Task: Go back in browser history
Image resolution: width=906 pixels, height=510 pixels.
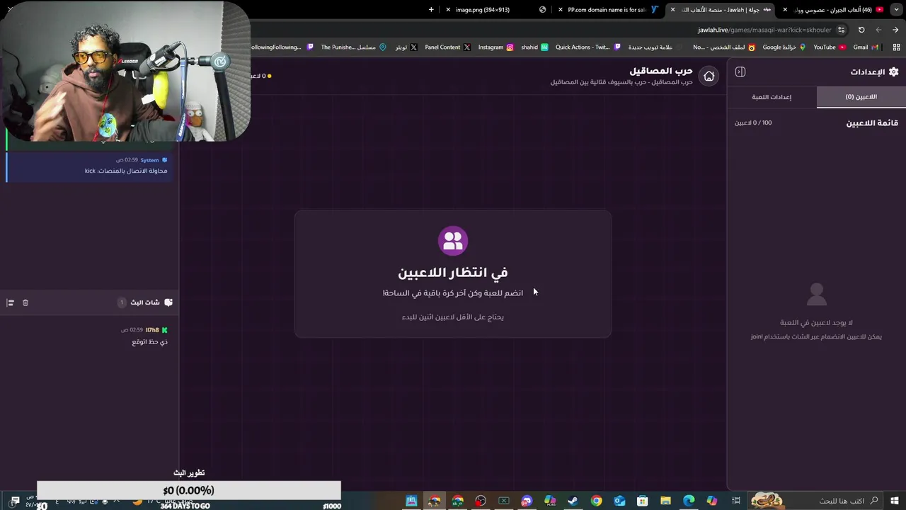Action: 895,30
